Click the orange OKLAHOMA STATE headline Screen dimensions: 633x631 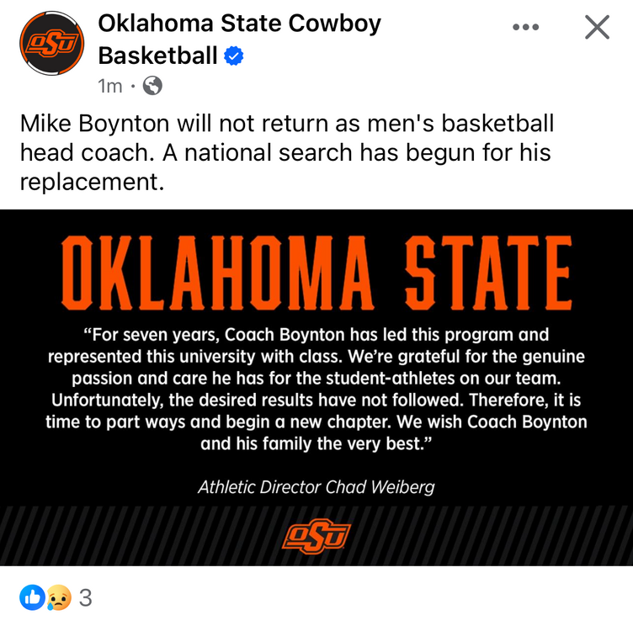(316, 272)
